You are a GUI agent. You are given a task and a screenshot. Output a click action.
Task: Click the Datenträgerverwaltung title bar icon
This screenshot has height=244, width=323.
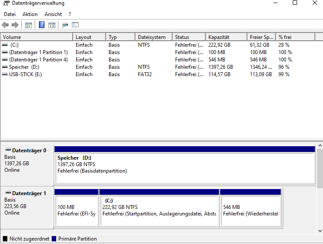[6, 3]
